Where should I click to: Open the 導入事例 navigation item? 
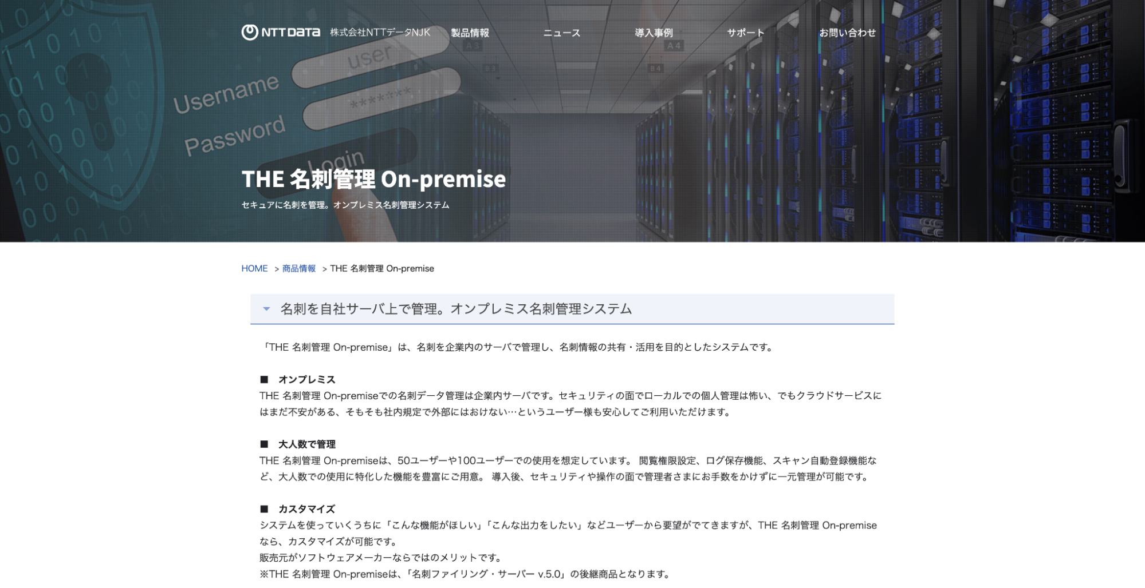tap(654, 33)
